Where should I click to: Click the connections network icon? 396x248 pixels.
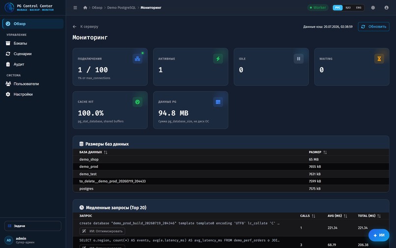point(138,59)
